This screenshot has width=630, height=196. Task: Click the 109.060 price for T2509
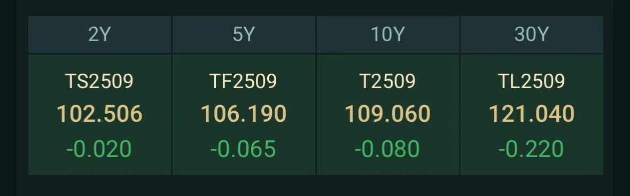click(388, 114)
